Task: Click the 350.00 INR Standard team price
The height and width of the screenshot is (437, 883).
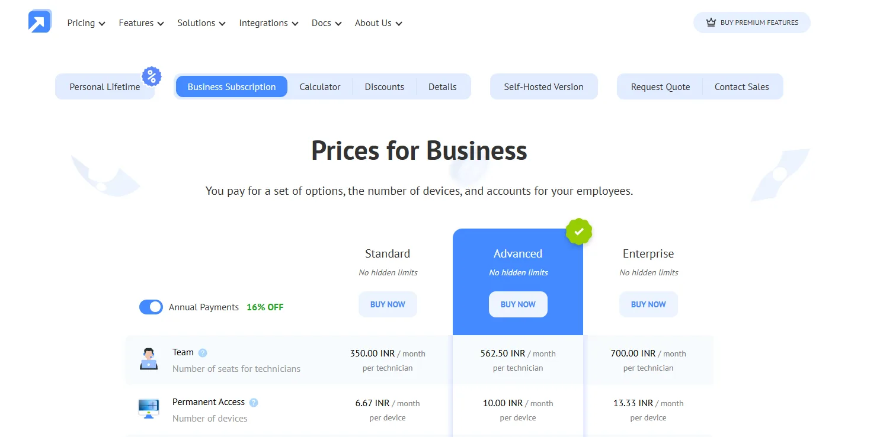Action: (372, 354)
